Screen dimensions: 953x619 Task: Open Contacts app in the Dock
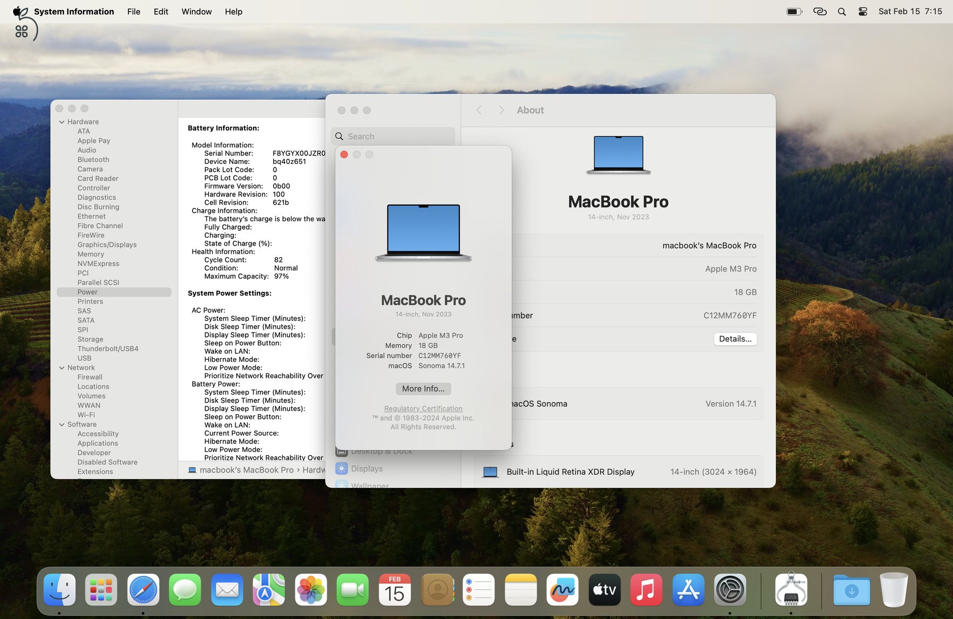coord(437,590)
